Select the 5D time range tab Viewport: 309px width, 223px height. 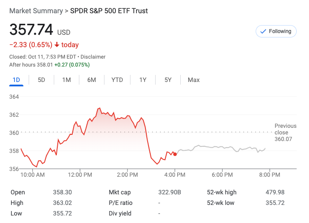click(x=41, y=80)
